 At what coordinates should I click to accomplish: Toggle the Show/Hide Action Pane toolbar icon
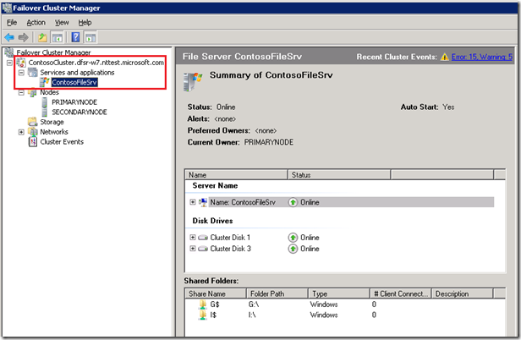(x=90, y=37)
